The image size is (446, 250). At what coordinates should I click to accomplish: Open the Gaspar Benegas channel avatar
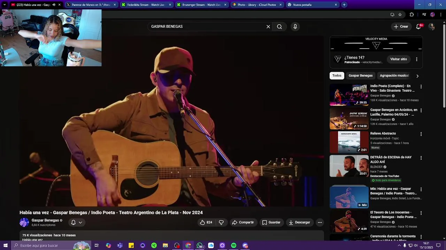pyautogui.click(x=24, y=223)
